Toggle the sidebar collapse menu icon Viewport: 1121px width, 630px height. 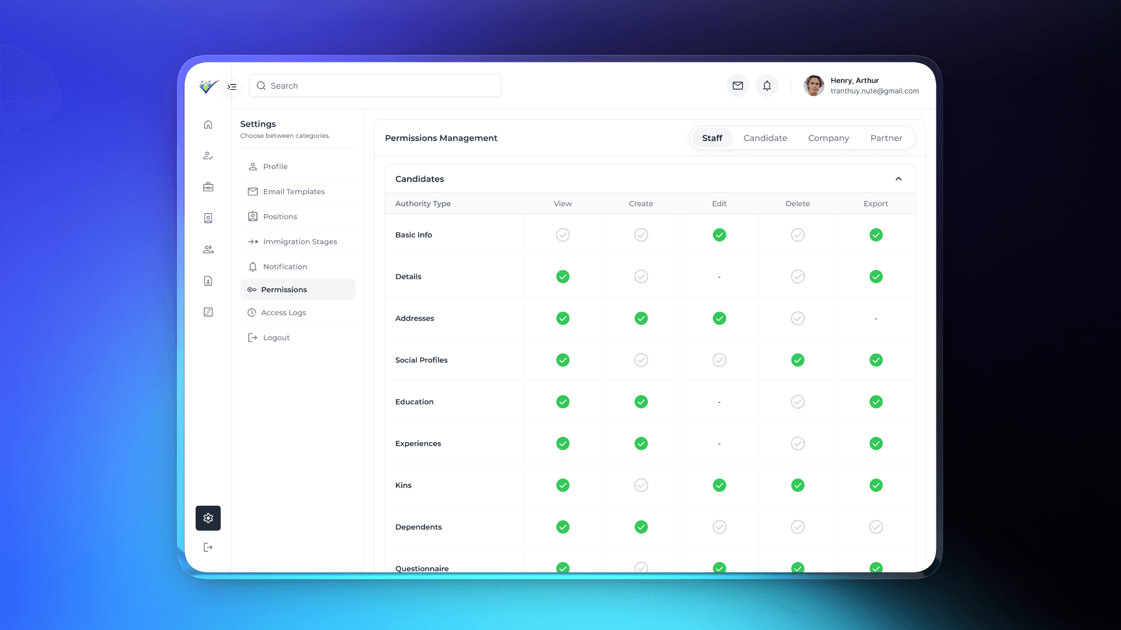[x=232, y=86]
